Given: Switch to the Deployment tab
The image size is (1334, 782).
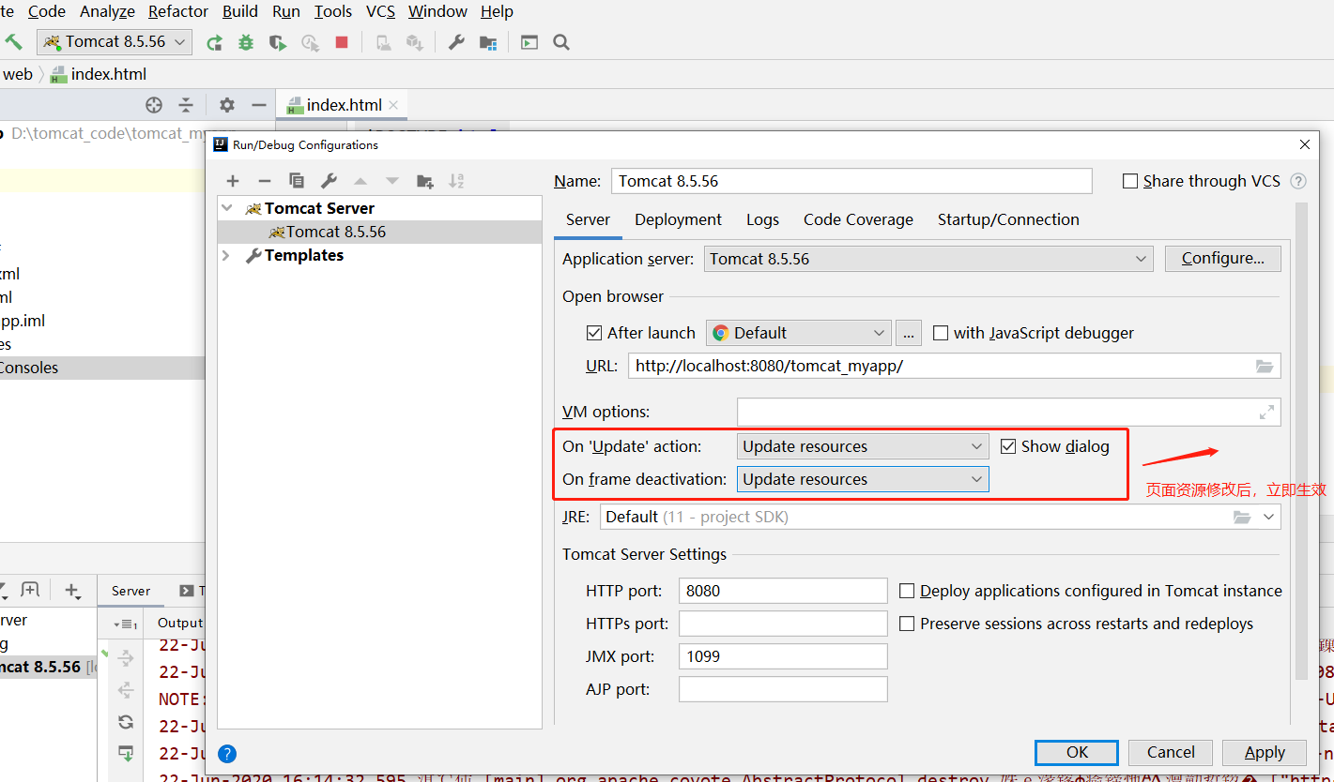Looking at the screenshot, I should 678,219.
